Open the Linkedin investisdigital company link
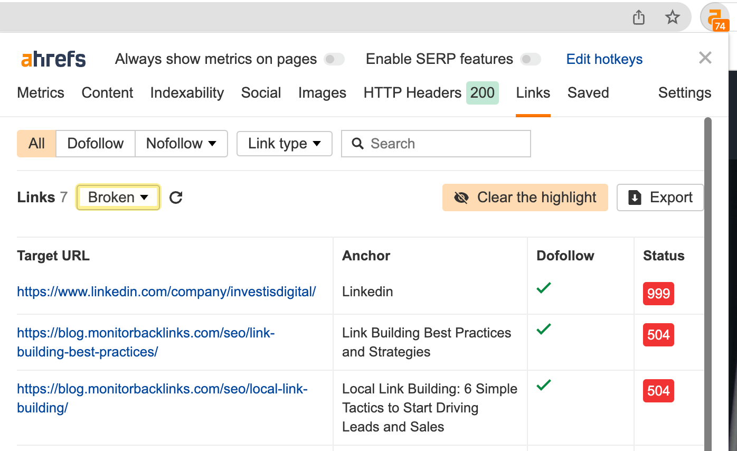 coord(166,292)
